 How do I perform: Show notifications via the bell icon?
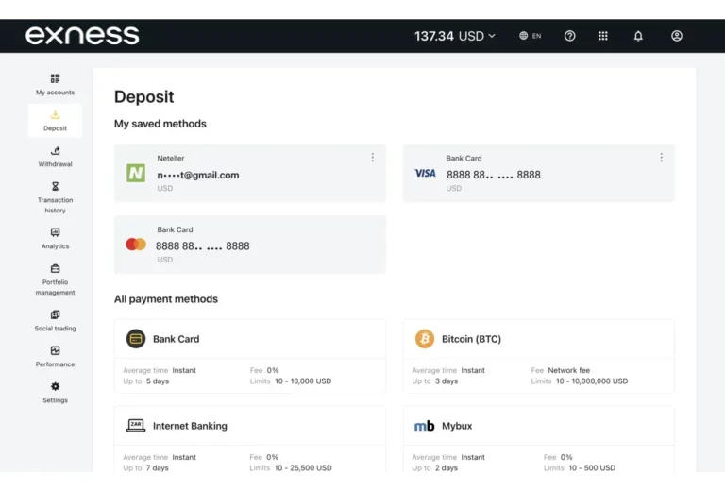pyautogui.click(x=638, y=36)
